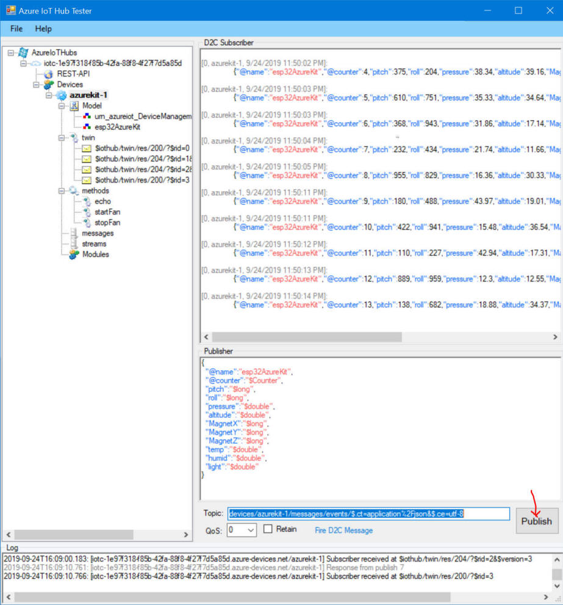
Task: Click the 11:50:05 PM message header
Action: 264,167
